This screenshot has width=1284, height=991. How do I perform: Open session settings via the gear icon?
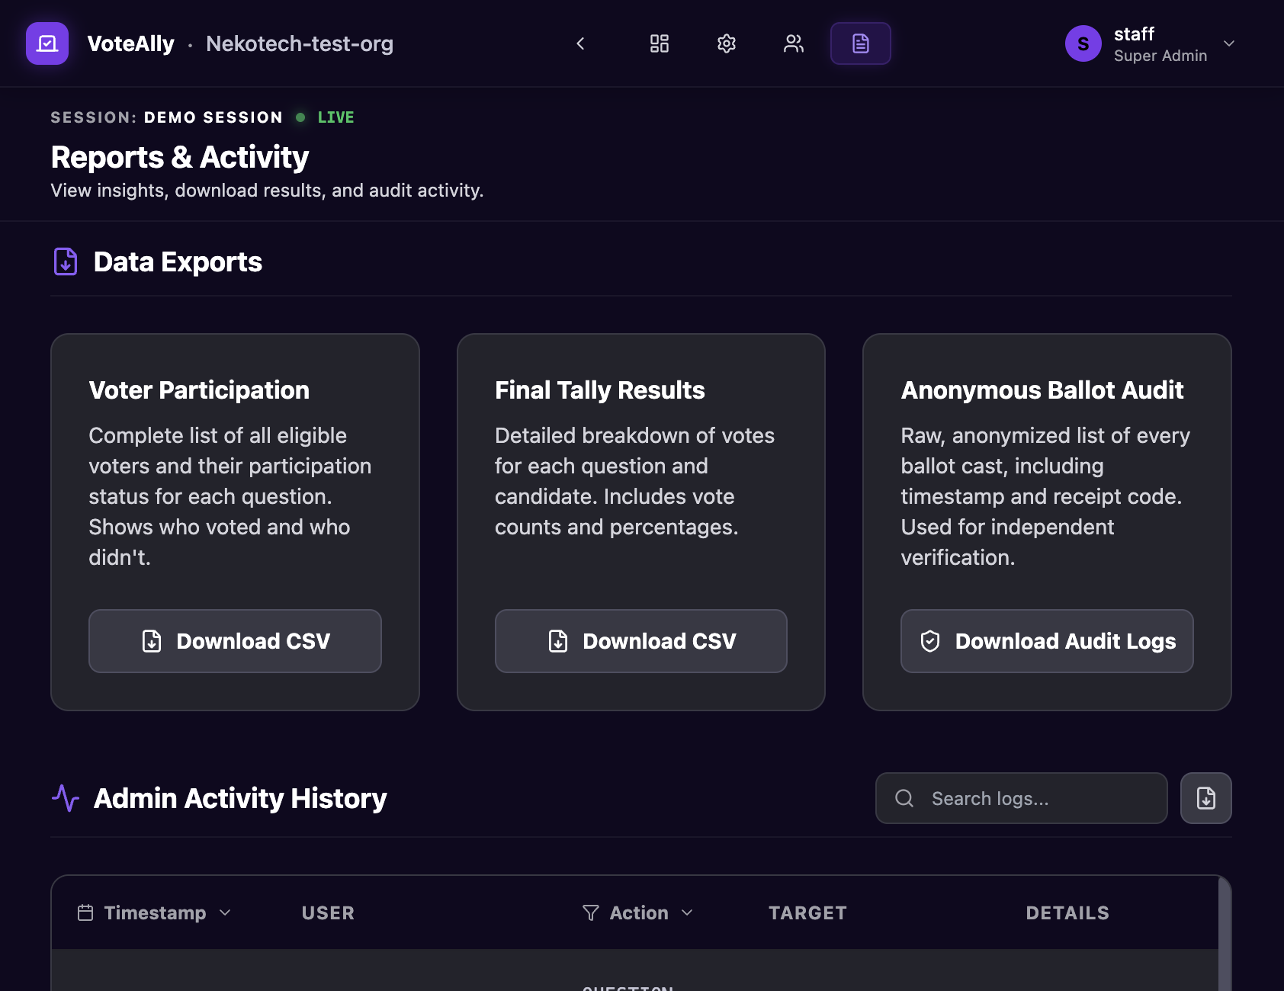point(726,43)
